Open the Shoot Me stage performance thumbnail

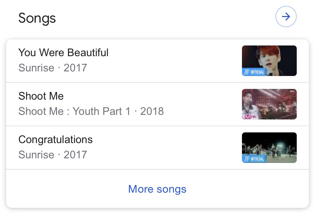pos(269,104)
